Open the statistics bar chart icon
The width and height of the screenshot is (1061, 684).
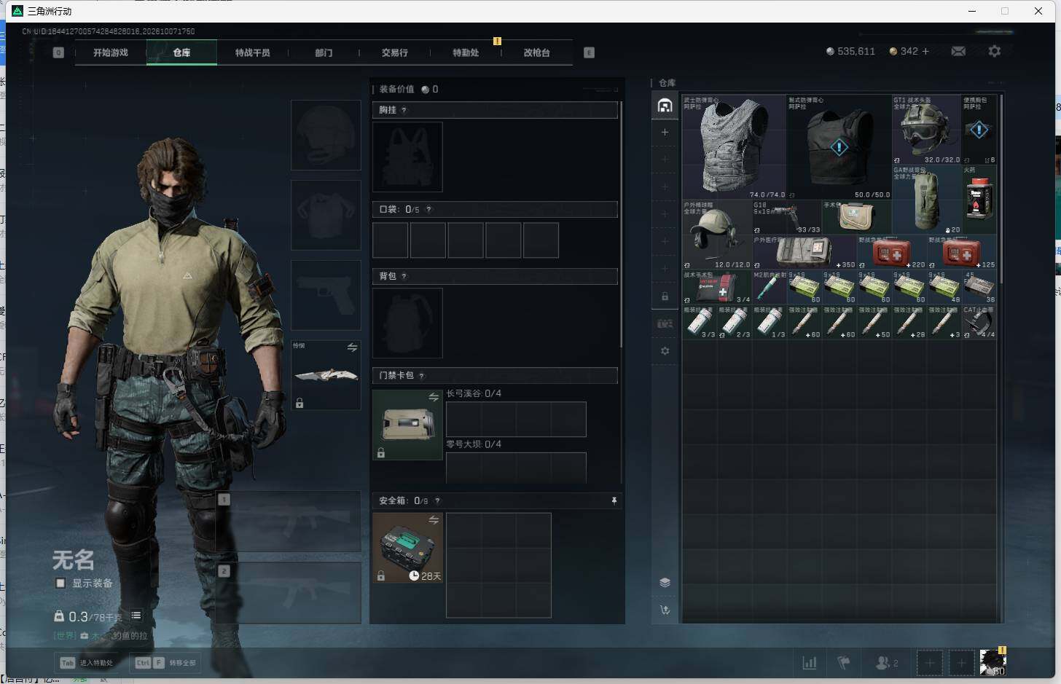(809, 663)
